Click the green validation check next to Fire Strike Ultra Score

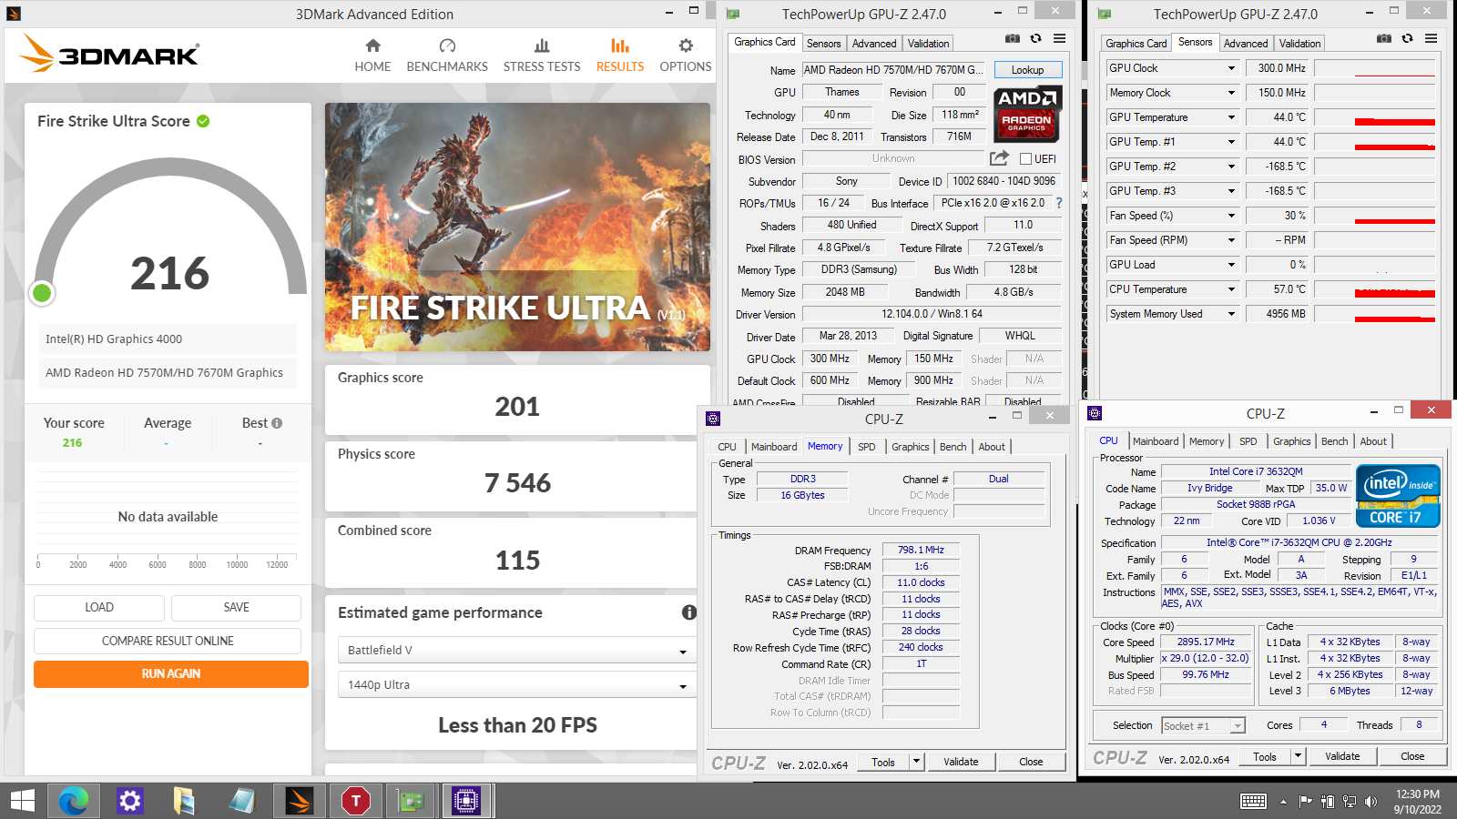(x=203, y=121)
